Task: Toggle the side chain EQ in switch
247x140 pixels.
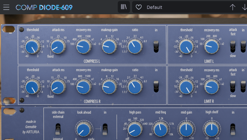Action: coord(233,129)
